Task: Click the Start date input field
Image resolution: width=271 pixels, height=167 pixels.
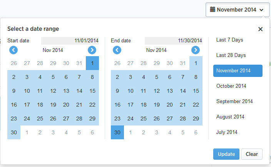Action: 70,40
